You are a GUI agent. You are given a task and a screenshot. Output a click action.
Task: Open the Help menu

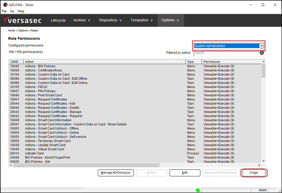click(21, 11)
